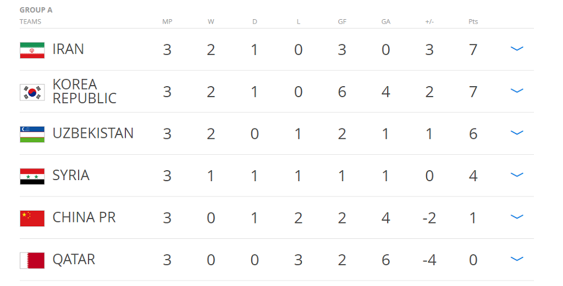Expand Uzbekistan match details chevron

click(516, 133)
